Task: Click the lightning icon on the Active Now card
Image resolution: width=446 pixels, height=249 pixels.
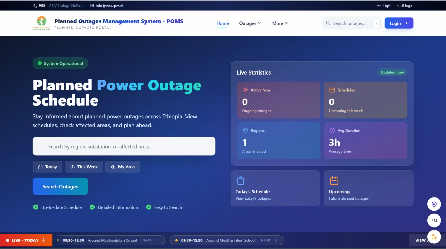Action: pyautogui.click(x=245, y=90)
